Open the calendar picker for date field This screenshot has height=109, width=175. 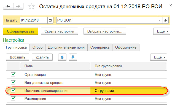click(x=50, y=20)
